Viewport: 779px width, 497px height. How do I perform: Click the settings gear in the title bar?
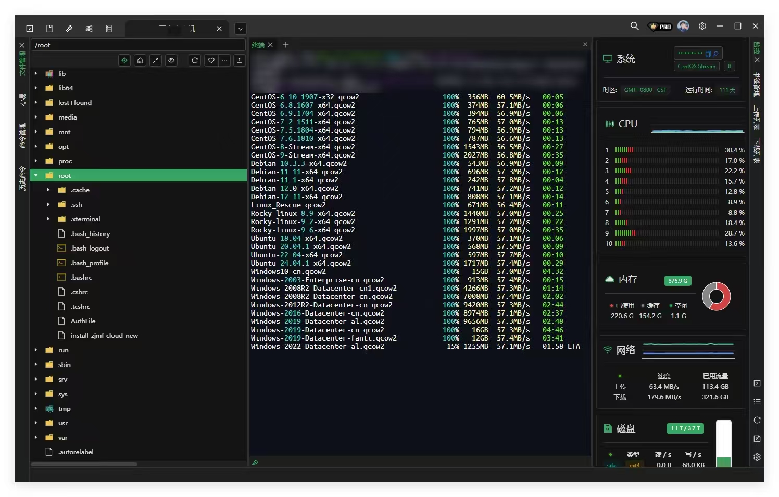click(702, 26)
